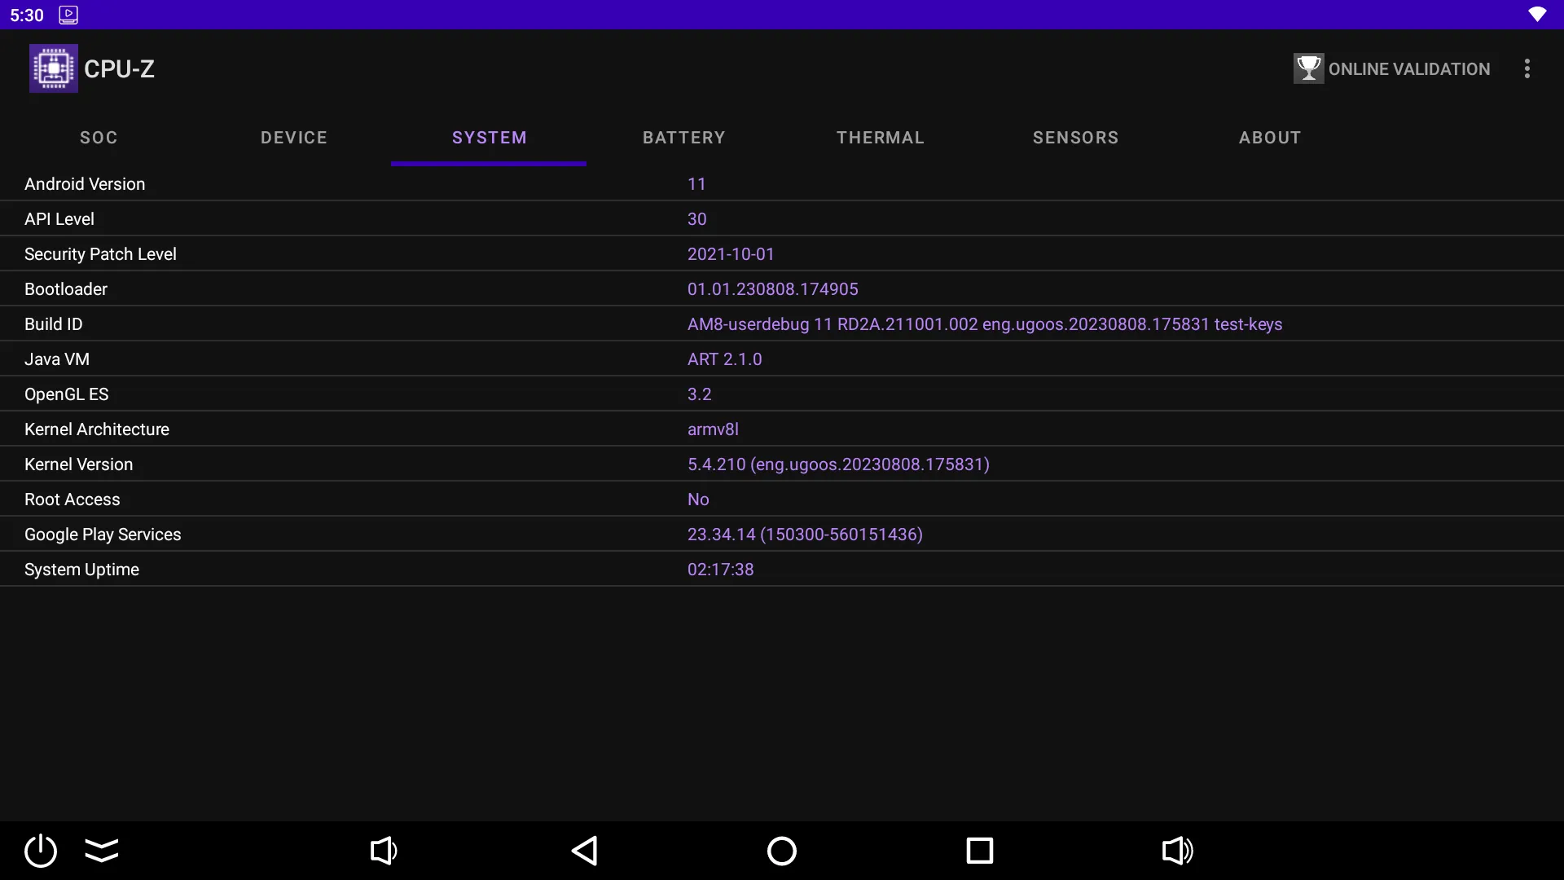Click ONLINE VALIDATION button text
This screenshot has width=1564, height=880.
(1409, 69)
